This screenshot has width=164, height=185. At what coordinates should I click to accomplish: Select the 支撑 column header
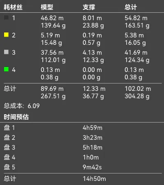point(89,7)
